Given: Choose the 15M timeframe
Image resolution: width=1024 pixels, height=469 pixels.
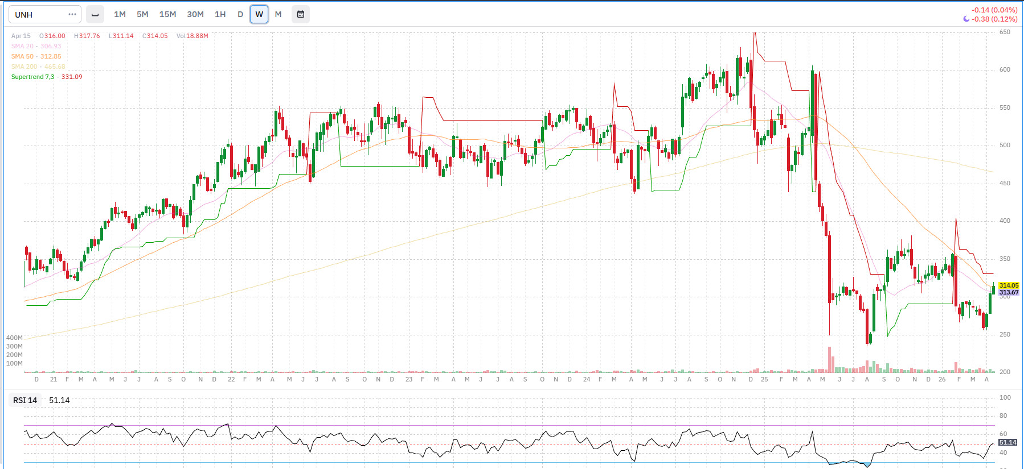Looking at the screenshot, I should pyautogui.click(x=167, y=14).
